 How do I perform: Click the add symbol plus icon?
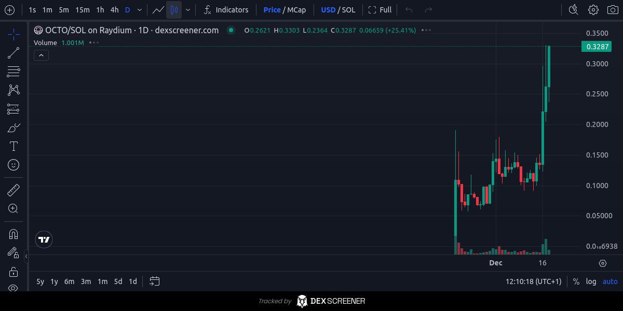(x=9, y=10)
